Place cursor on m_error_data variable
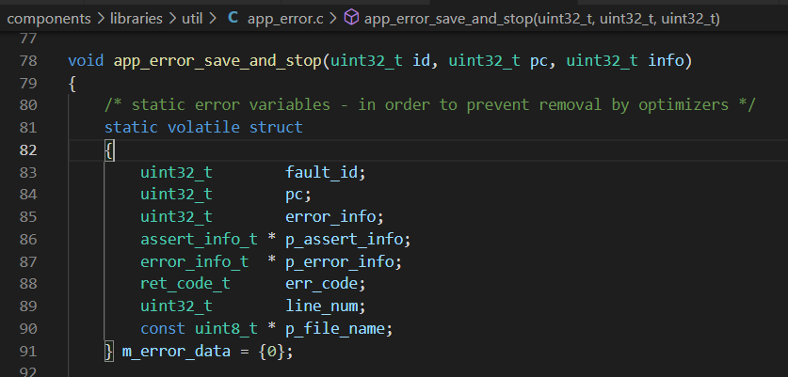This screenshot has height=377, width=788. [x=176, y=351]
